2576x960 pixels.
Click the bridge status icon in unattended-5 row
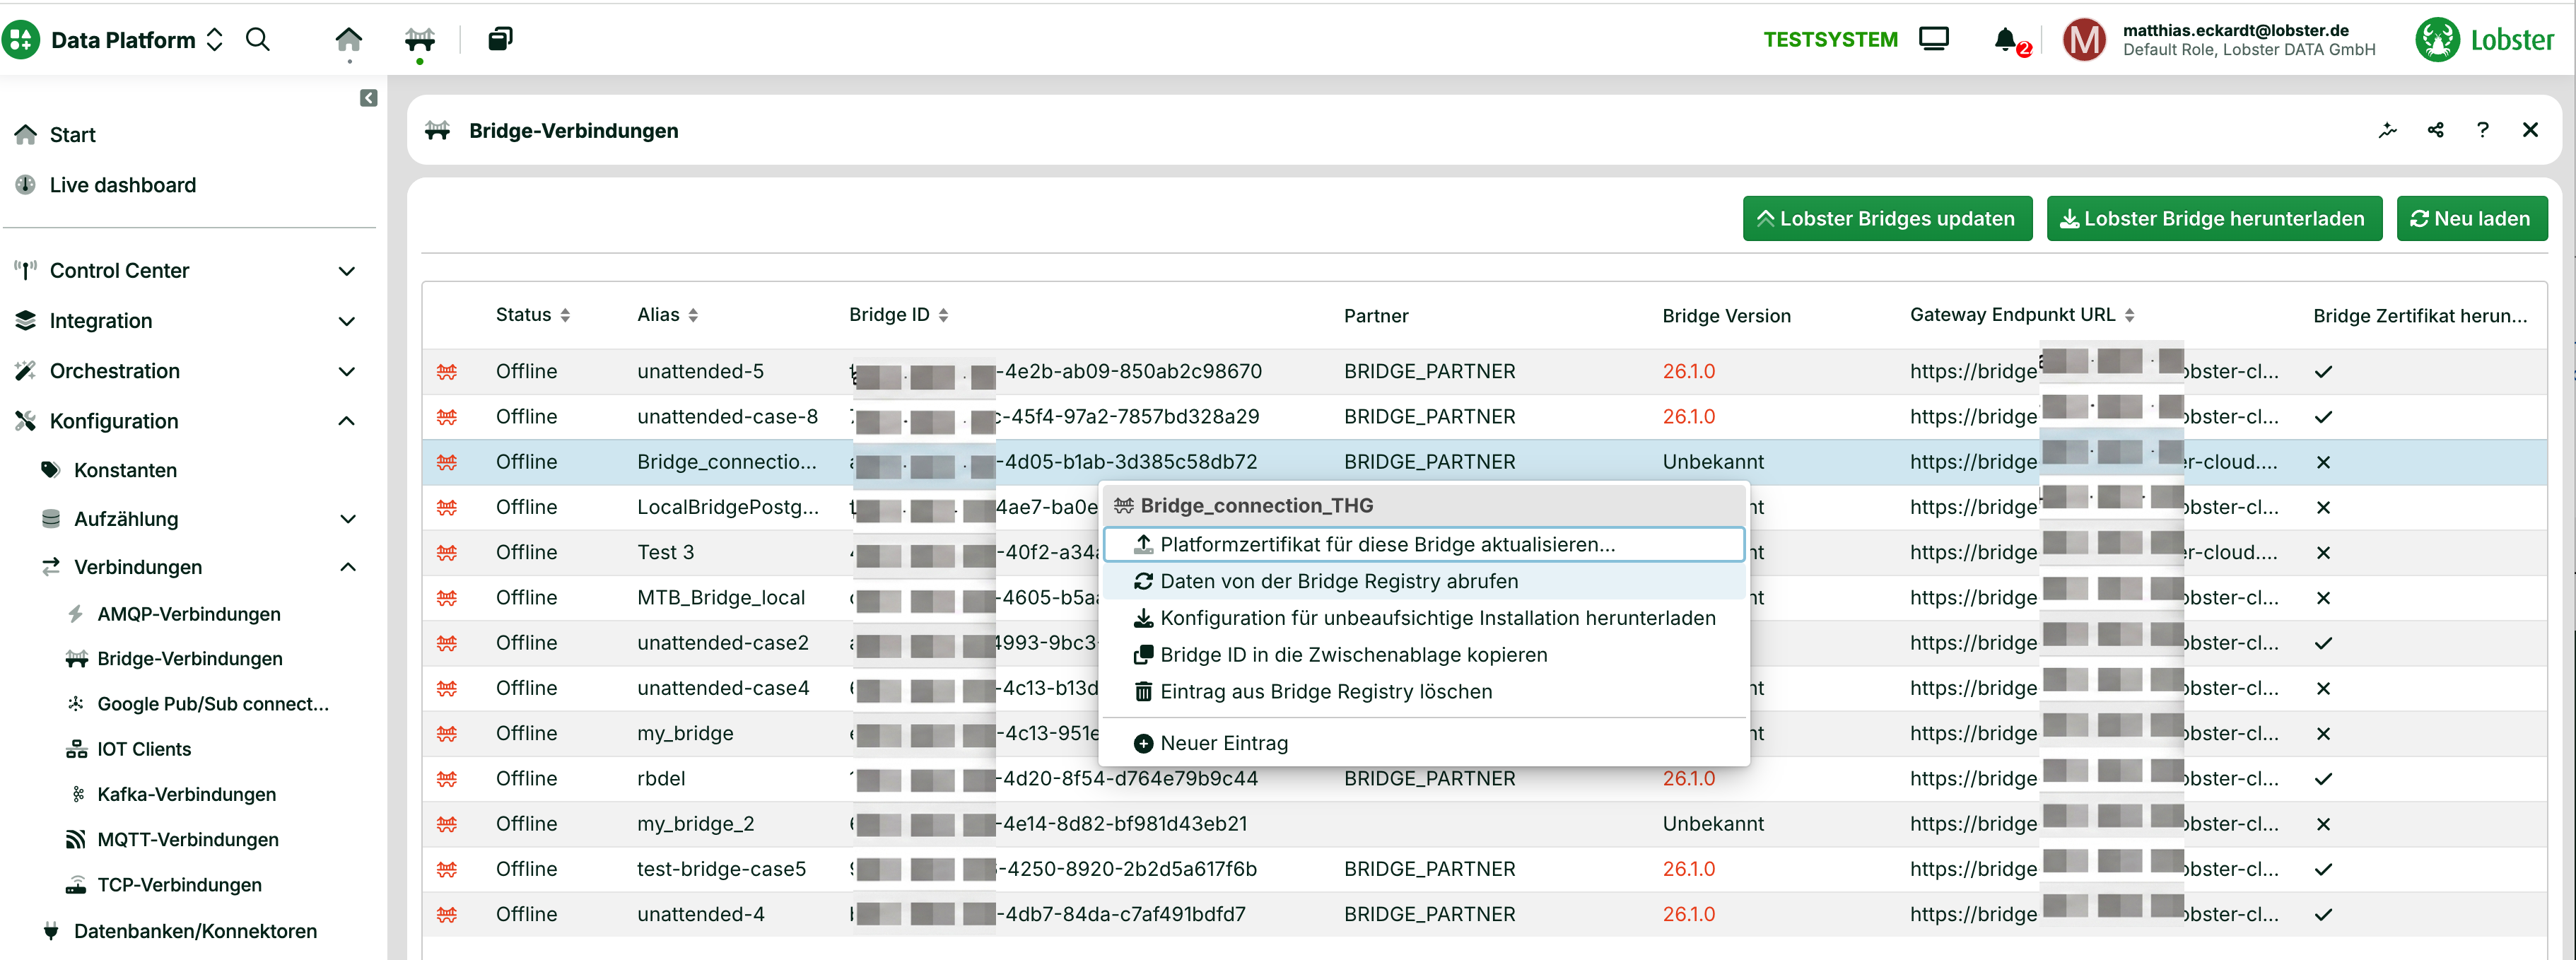(447, 372)
